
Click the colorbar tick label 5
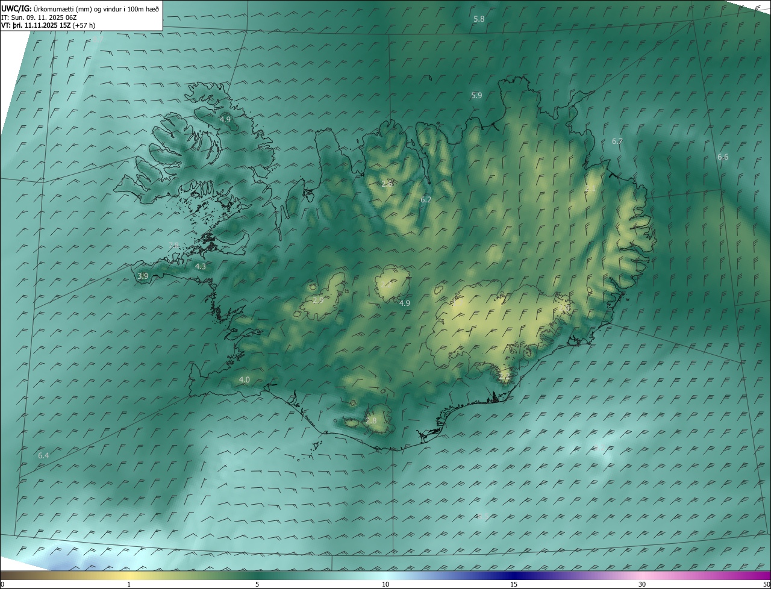tap(257, 585)
